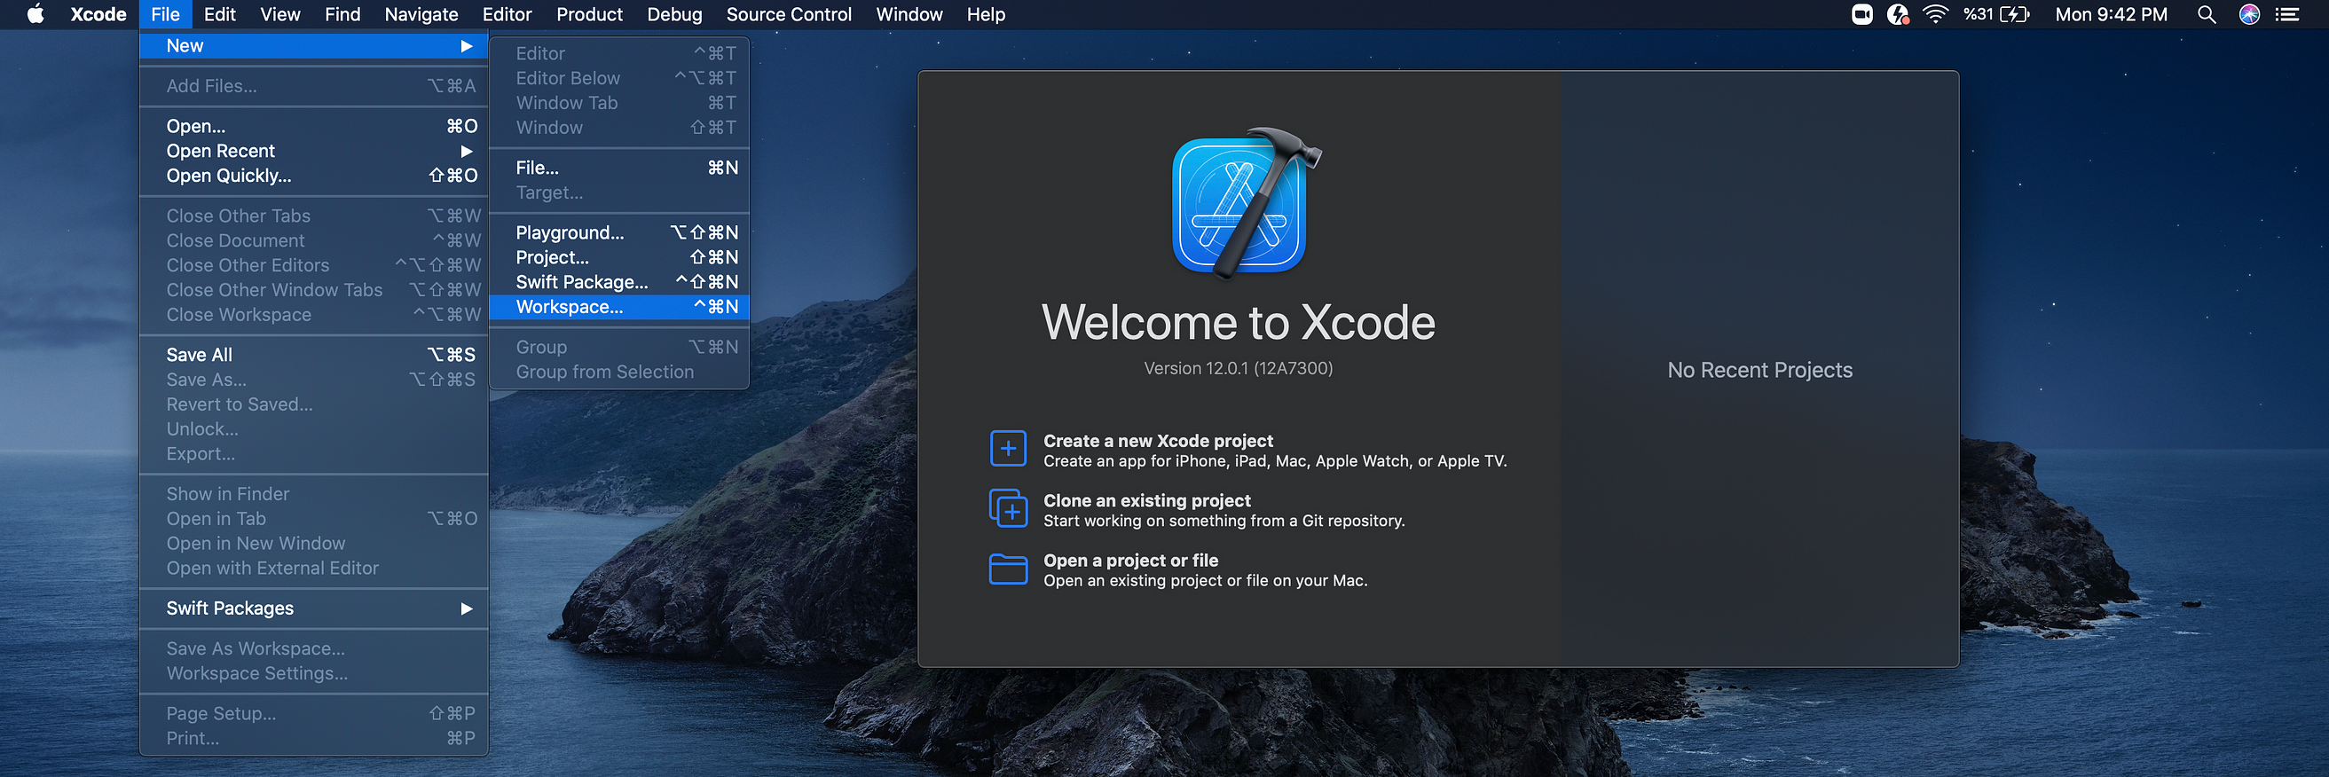The image size is (2329, 777).
Task: Choose File... in New submenu
Action: click(619, 168)
